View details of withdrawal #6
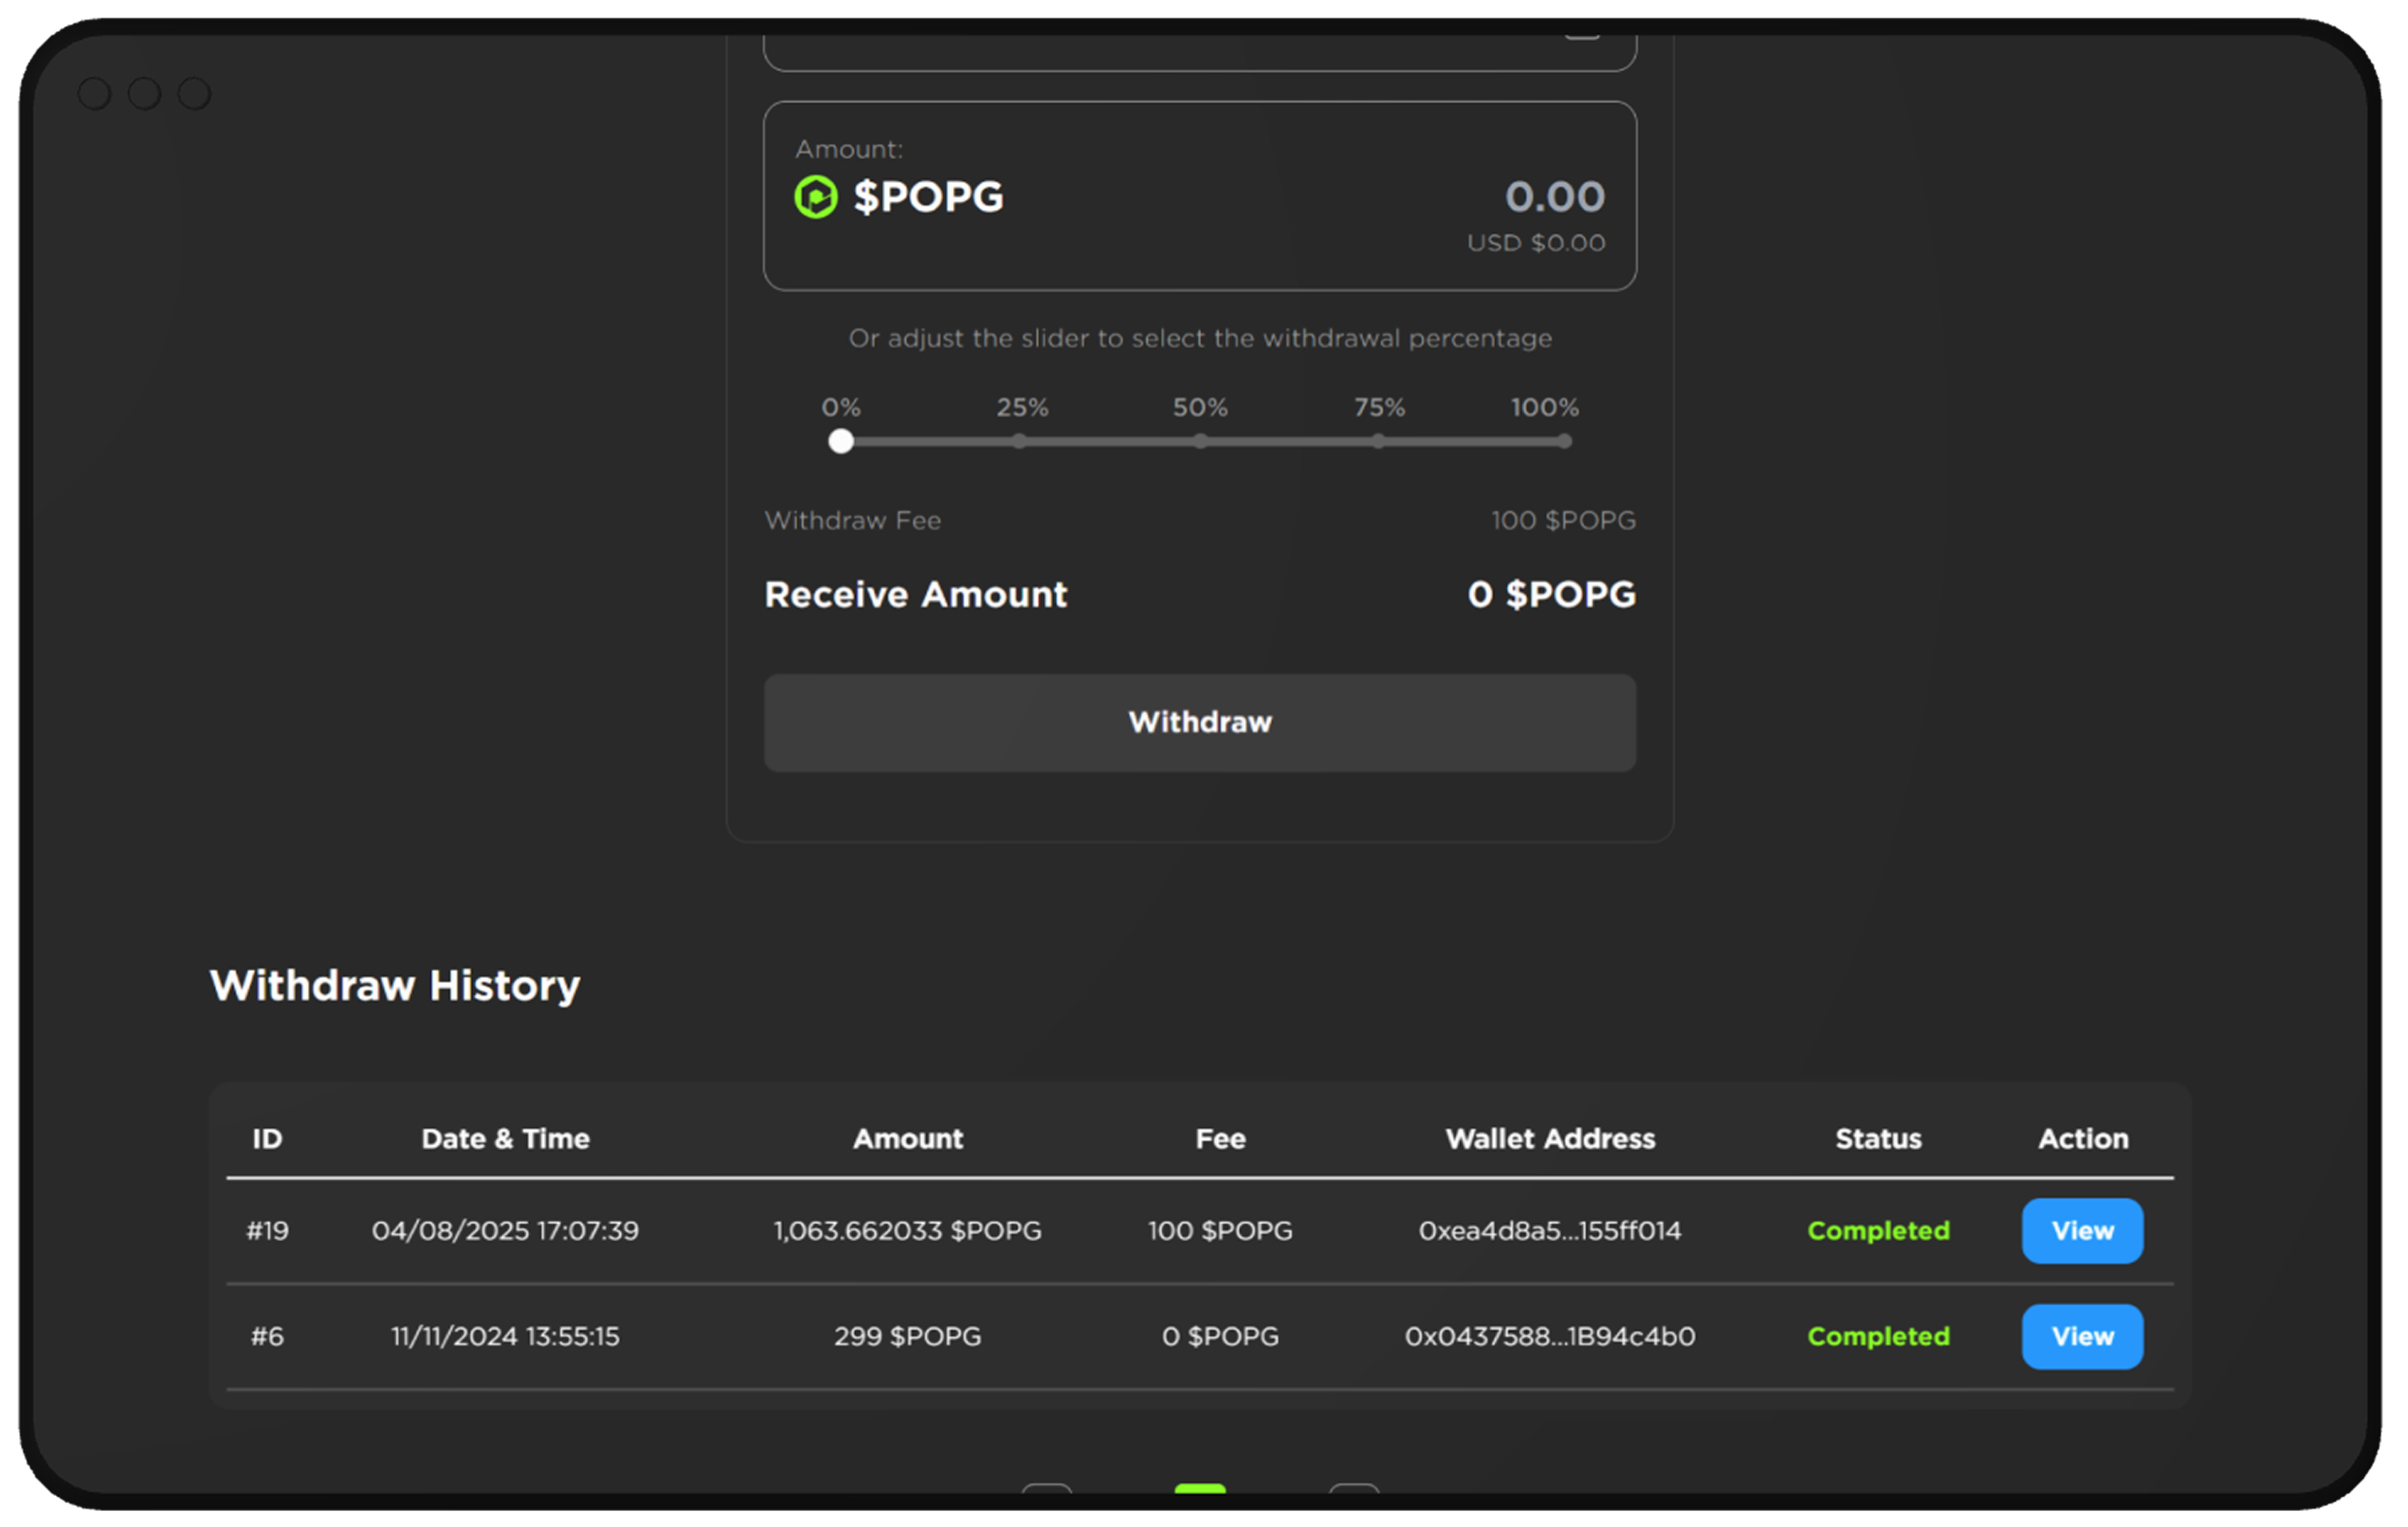The height and width of the screenshot is (1527, 2408). 2082,1336
